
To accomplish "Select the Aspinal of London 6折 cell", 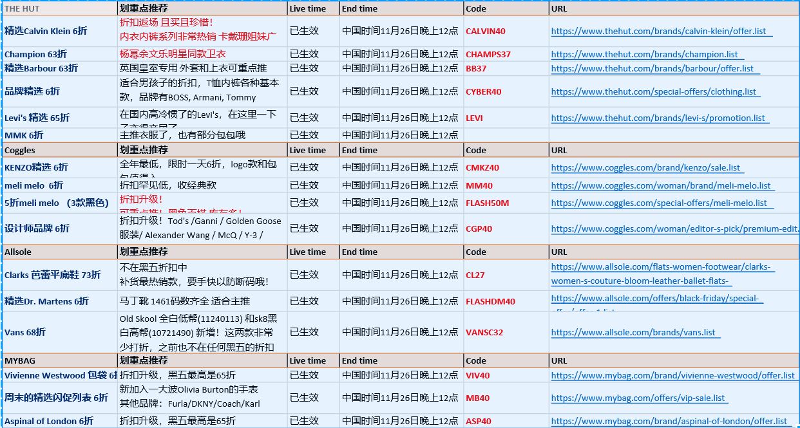I will [60, 421].
